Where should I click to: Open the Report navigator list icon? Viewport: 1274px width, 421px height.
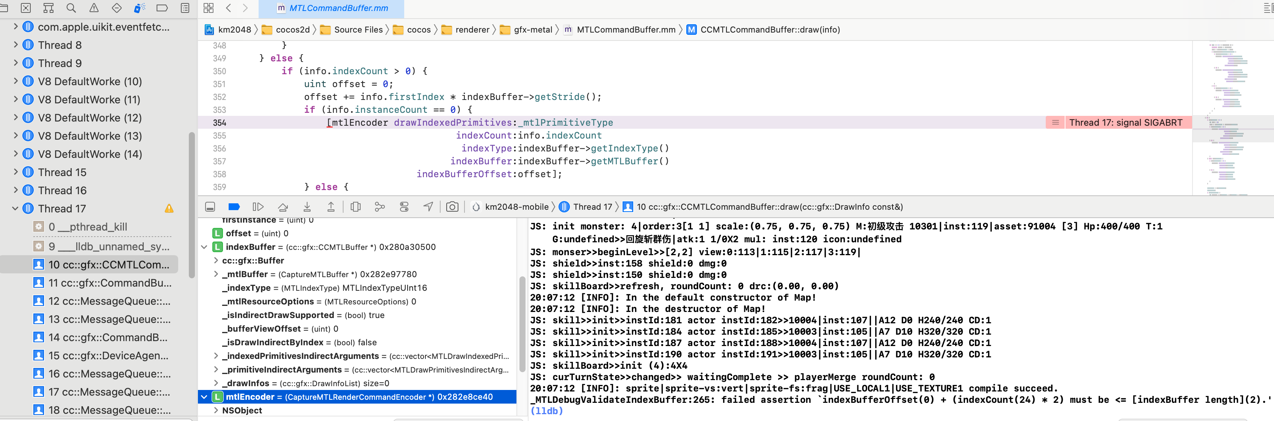(x=185, y=8)
